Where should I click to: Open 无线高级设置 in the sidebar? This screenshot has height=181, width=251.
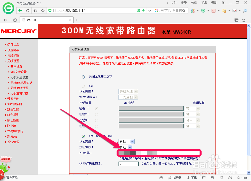19,88
